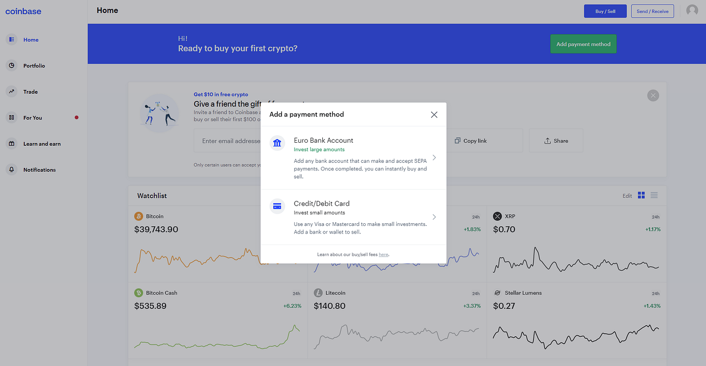Expand the Euro Bank Account option chevron
The width and height of the screenshot is (706, 366).
(434, 158)
